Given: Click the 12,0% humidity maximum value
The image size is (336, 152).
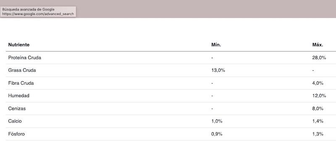Looking at the screenshot, I should pos(319,96).
